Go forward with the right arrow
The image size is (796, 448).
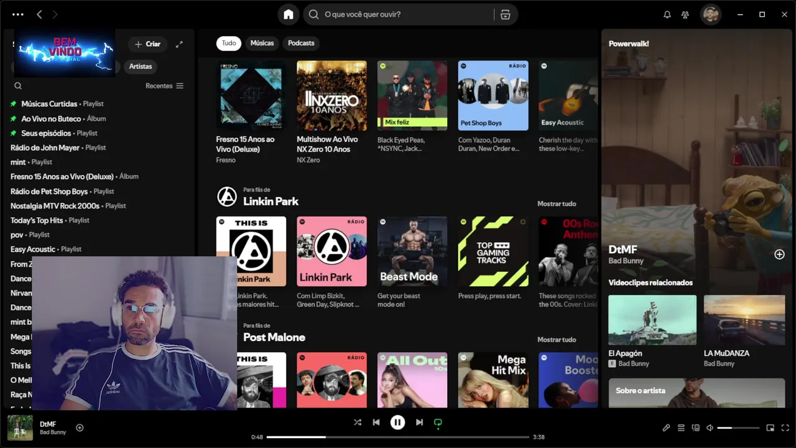pyautogui.click(x=55, y=14)
